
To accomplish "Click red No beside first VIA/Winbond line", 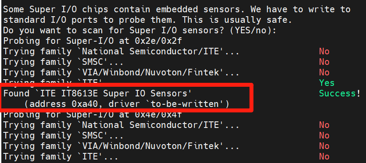I will pos(324,73).
